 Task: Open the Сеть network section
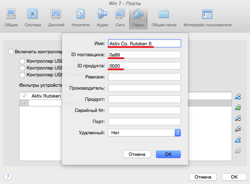pyautogui.click(x=120, y=18)
